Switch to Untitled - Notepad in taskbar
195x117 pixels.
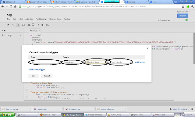(95, 115)
